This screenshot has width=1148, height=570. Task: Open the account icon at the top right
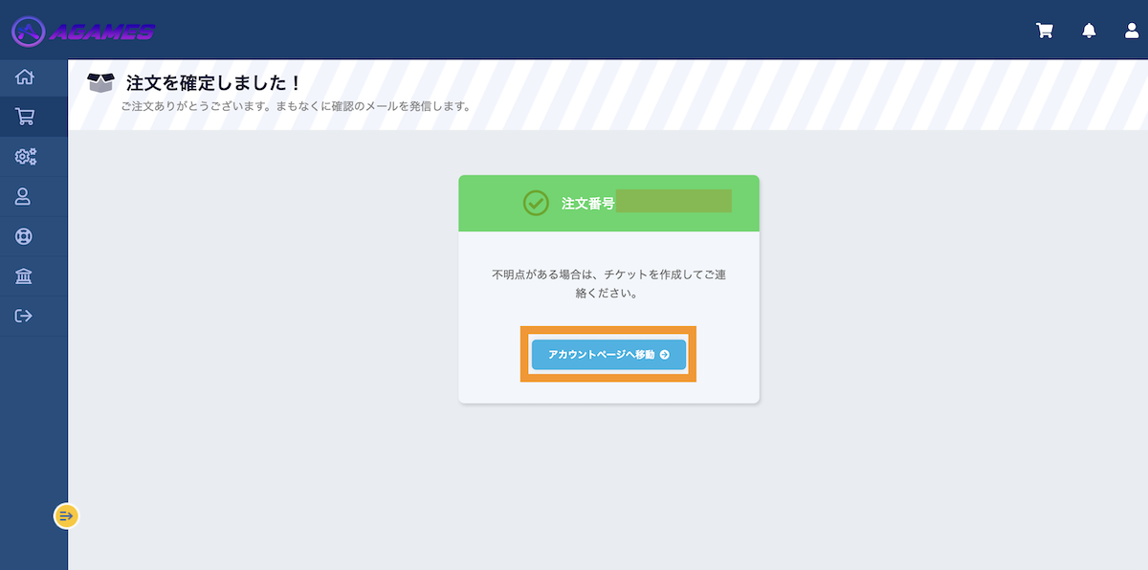click(x=1132, y=30)
